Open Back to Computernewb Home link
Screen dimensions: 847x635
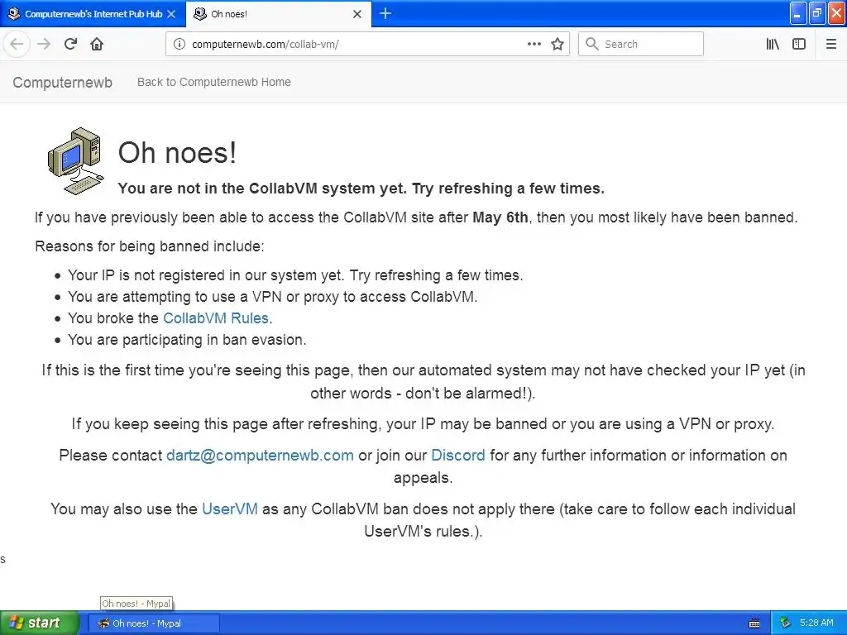point(214,82)
